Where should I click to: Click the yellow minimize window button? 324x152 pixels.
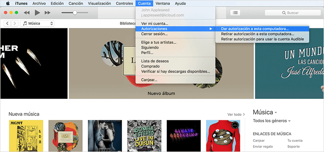click(x=11, y=13)
